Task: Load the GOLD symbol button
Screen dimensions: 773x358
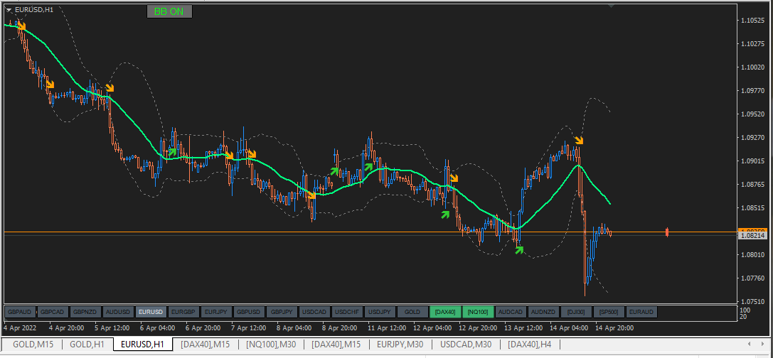Action: (412, 312)
